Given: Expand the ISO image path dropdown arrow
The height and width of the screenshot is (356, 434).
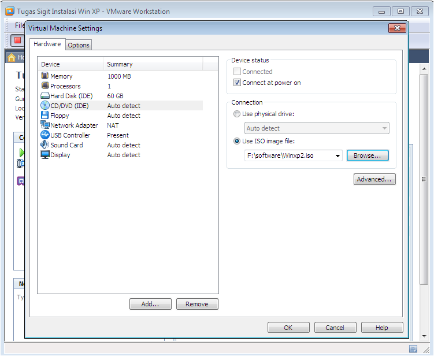Looking at the screenshot, I should [x=337, y=155].
